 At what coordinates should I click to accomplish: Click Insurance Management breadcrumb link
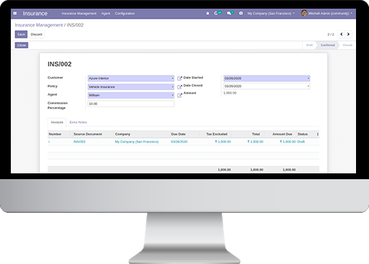coord(39,25)
